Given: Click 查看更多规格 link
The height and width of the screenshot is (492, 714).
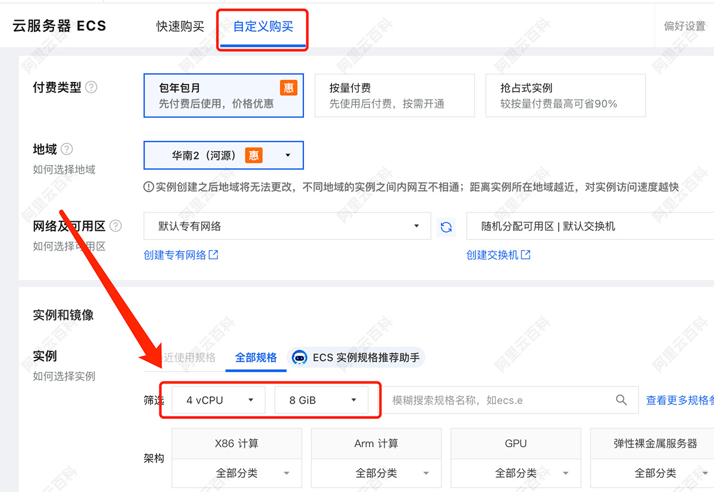Looking at the screenshot, I should pos(679,400).
